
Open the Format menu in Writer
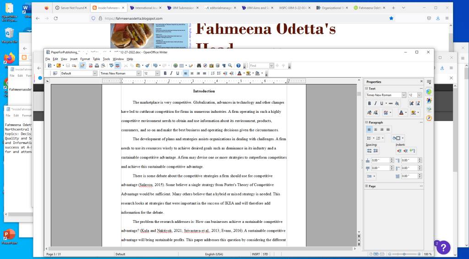click(x=85, y=59)
